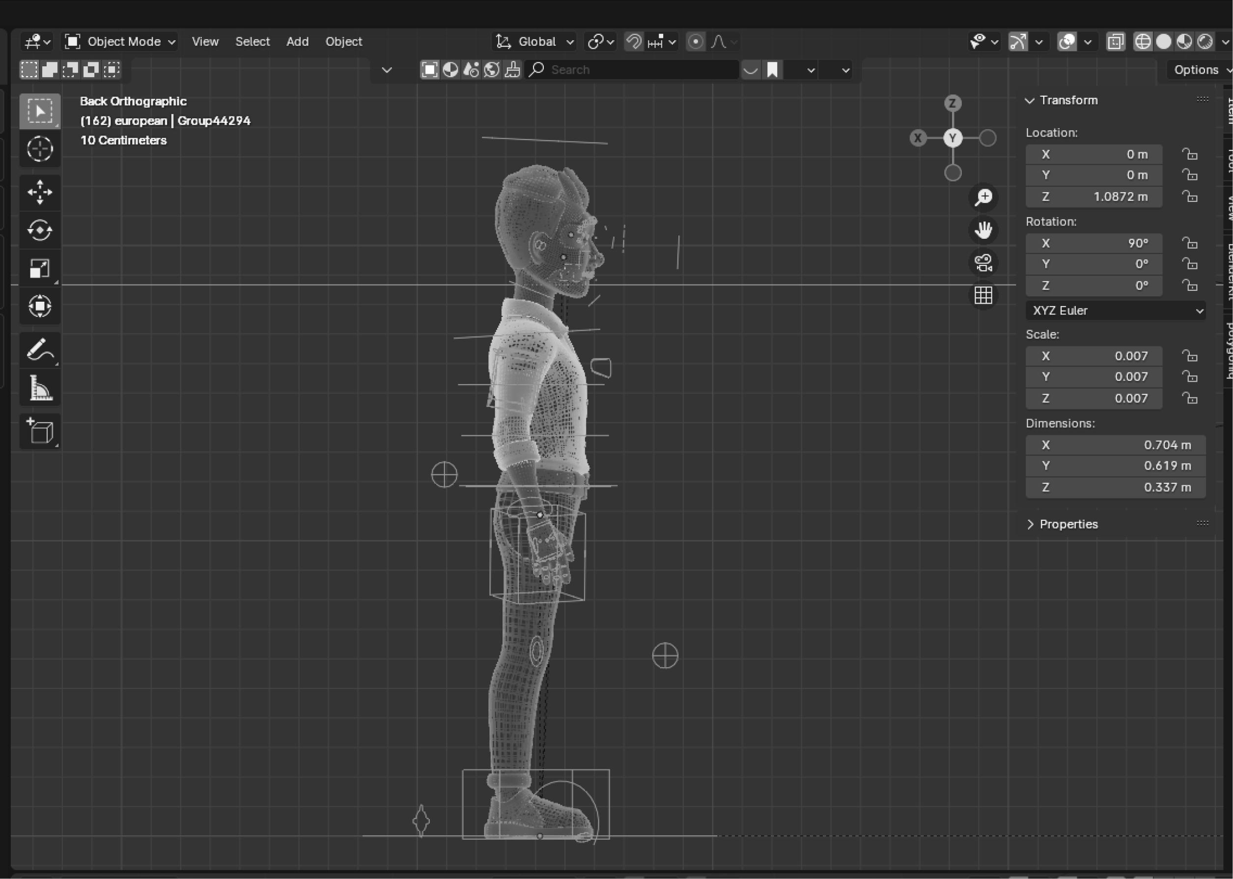The width and height of the screenshot is (1233, 879).
Task: Switch to perspective/orthographic grid button
Action: coord(983,295)
